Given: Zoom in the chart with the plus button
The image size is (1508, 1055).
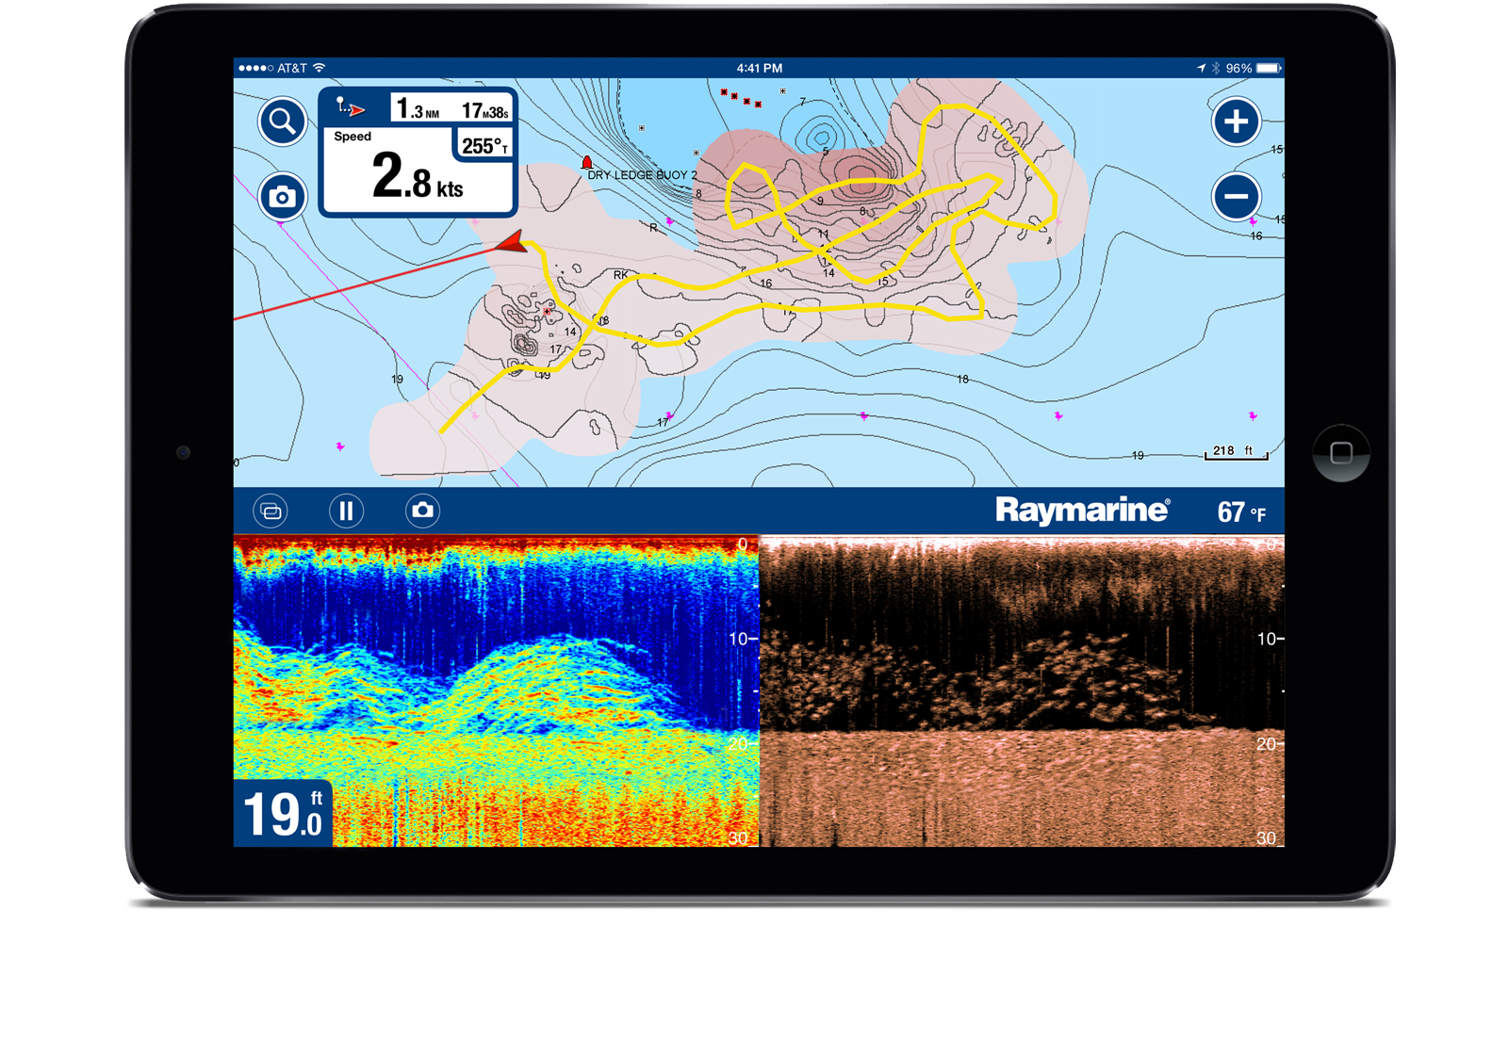Looking at the screenshot, I should [x=1236, y=122].
